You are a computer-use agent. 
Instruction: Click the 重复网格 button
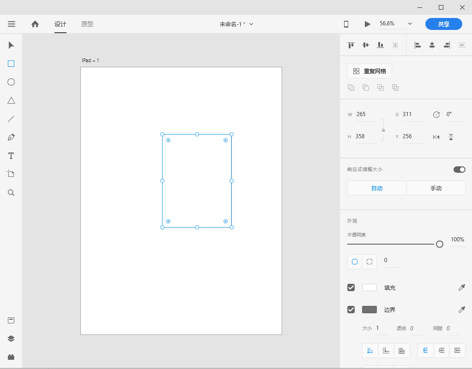coord(369,71)
